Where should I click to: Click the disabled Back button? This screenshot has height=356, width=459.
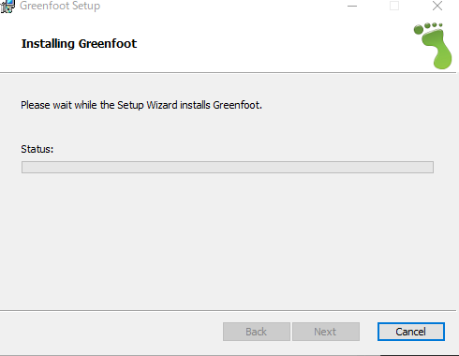257,332
